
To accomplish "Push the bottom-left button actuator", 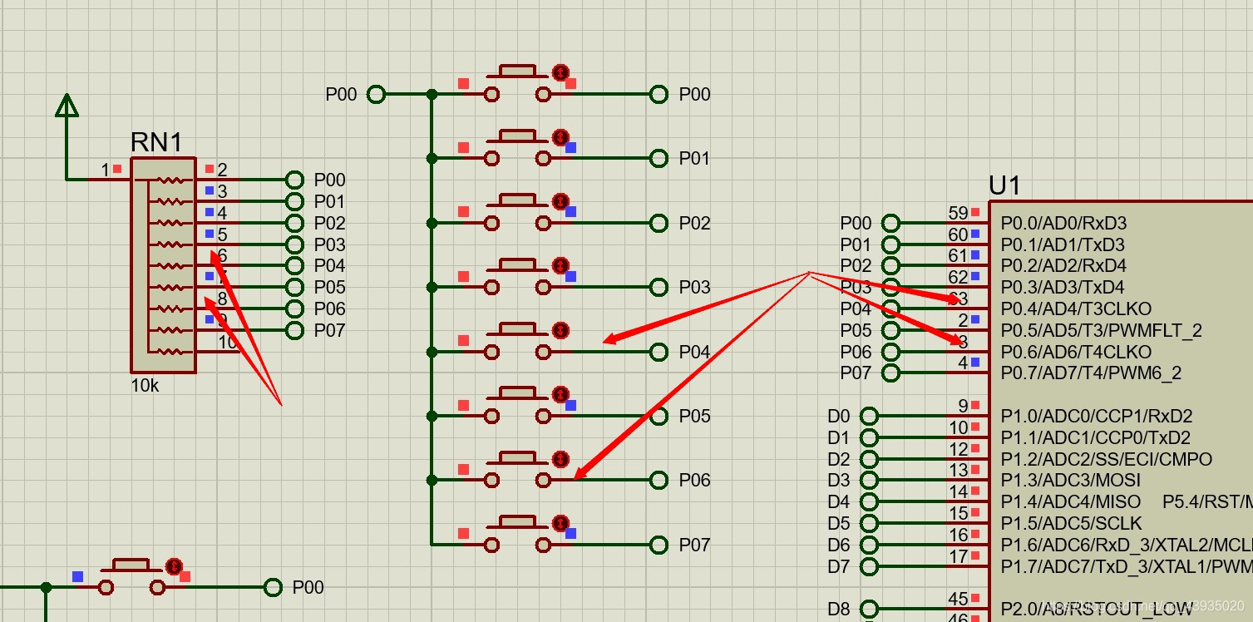I will 131,565.
